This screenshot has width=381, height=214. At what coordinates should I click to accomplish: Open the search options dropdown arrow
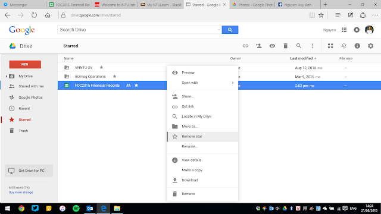[219, 30]
